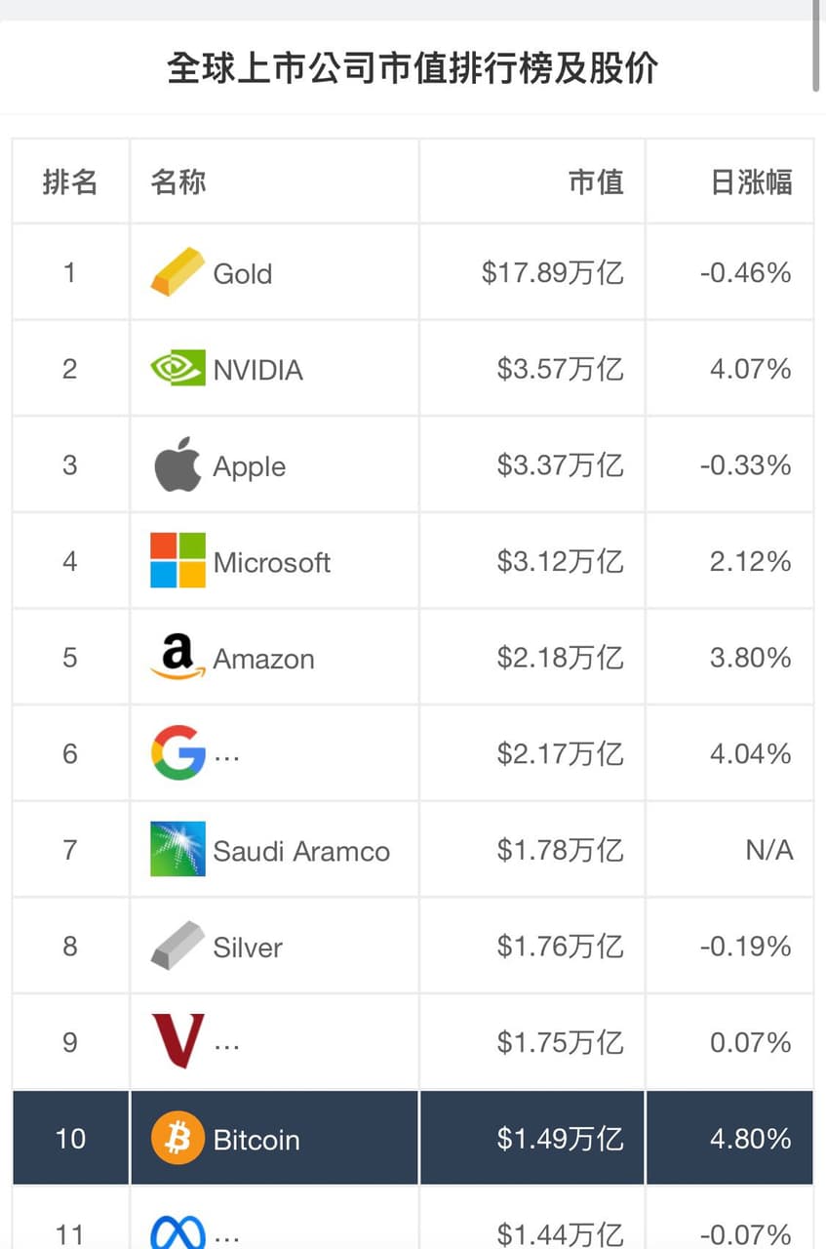Click the Gold bar icon
This screenshot has width=826, height=1249.
coord(177,272)
